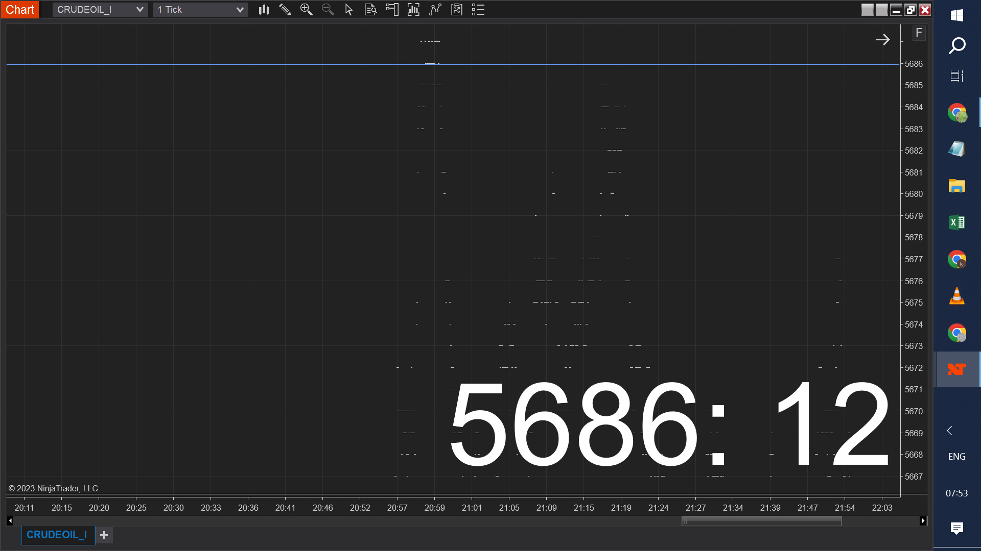Open the Data Box document-search icon

(x=370, y=10)
